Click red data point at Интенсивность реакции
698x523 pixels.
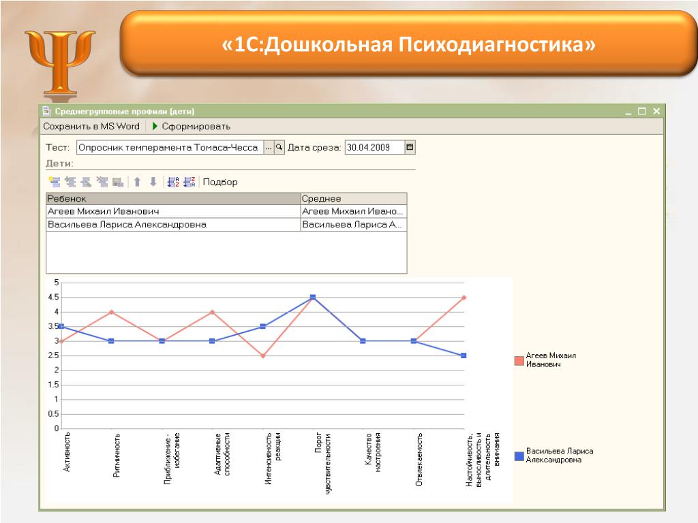[x=263, y=355]
